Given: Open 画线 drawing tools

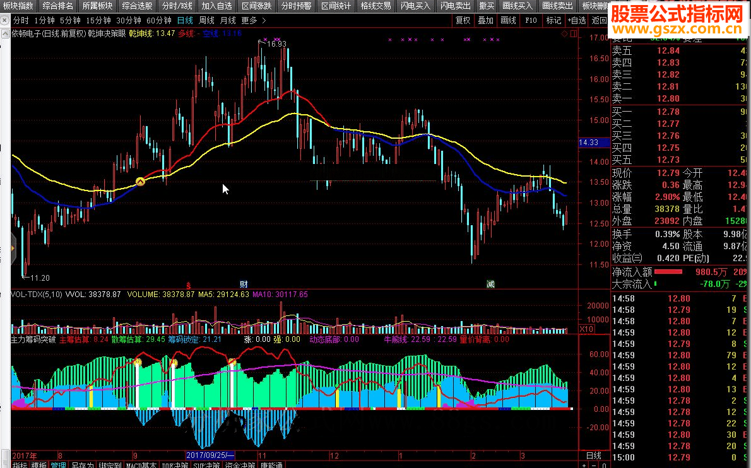Looking at the screenshot, I should (x=508, y=21).
